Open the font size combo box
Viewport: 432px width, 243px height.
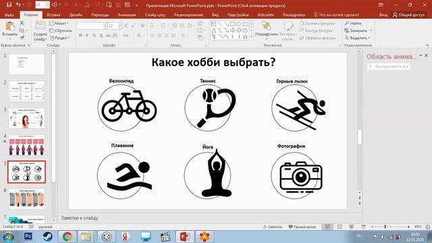tap(115, 26)
